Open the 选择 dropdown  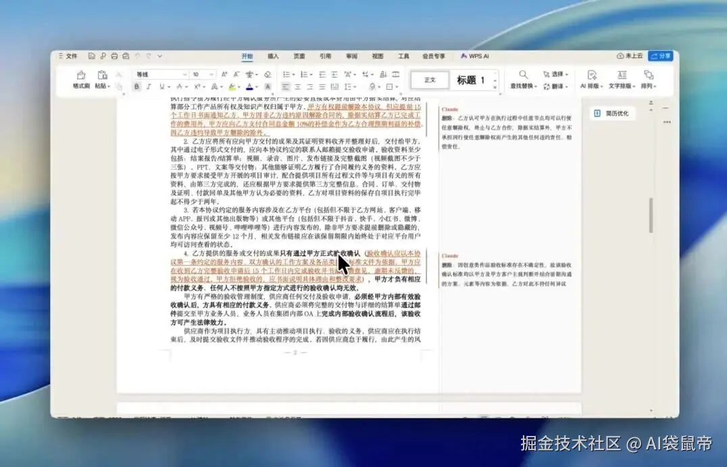click(x=555, y=74)
